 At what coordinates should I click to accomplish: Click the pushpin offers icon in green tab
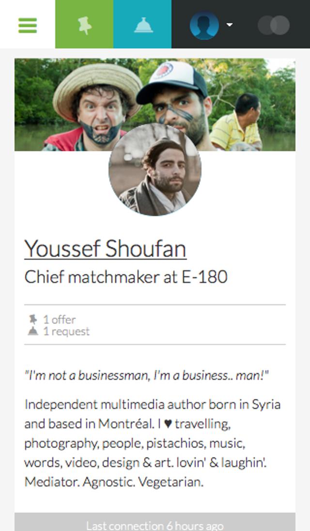click(x=85, y=25)
